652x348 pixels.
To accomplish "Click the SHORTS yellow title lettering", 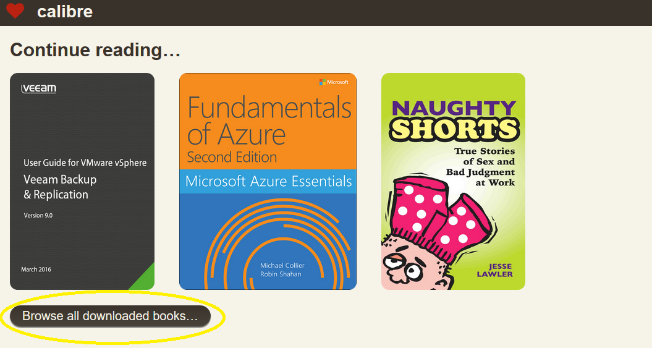I will pos(454,129).
